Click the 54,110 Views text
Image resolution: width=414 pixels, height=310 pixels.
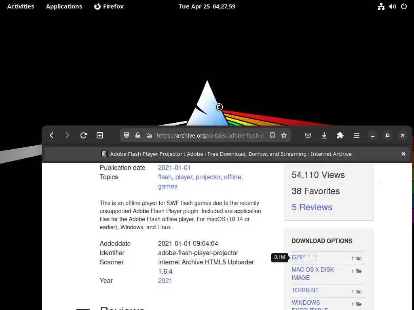tap(318, 175)
